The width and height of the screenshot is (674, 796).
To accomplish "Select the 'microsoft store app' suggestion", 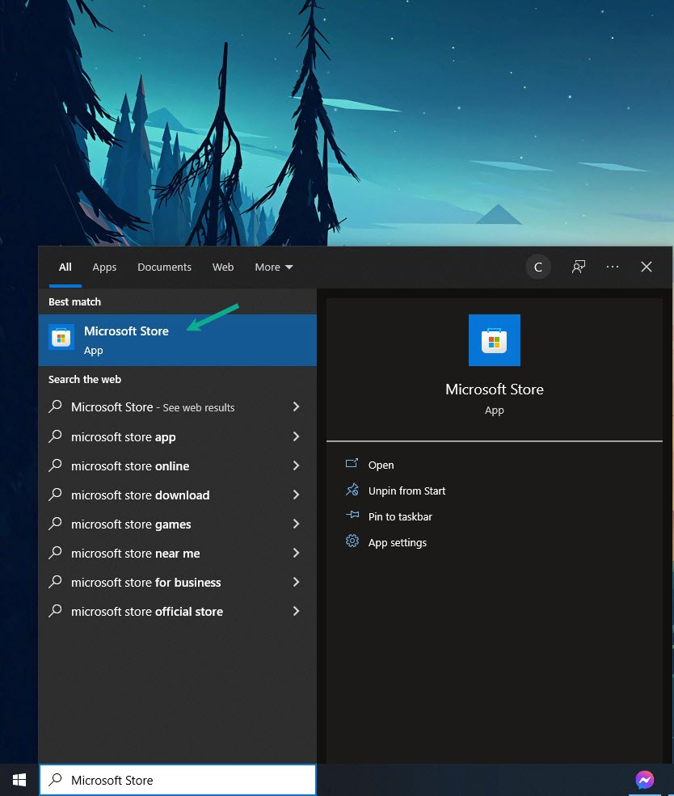I will (177, 437).
